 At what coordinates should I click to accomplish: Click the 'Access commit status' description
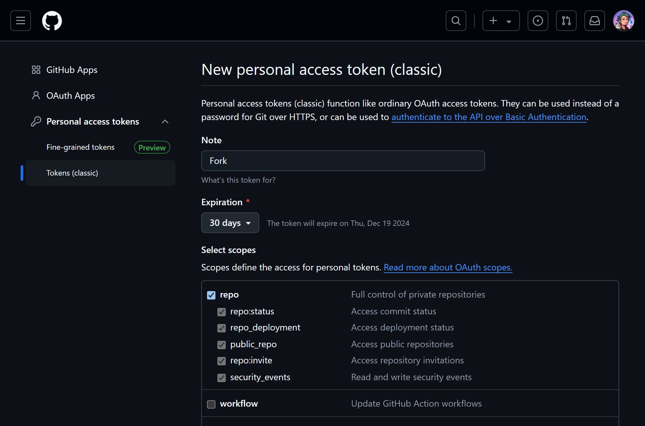point(393,311)
